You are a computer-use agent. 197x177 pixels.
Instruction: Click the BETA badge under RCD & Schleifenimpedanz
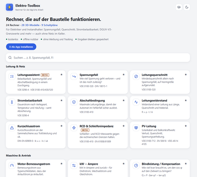(x=85, y=130)
